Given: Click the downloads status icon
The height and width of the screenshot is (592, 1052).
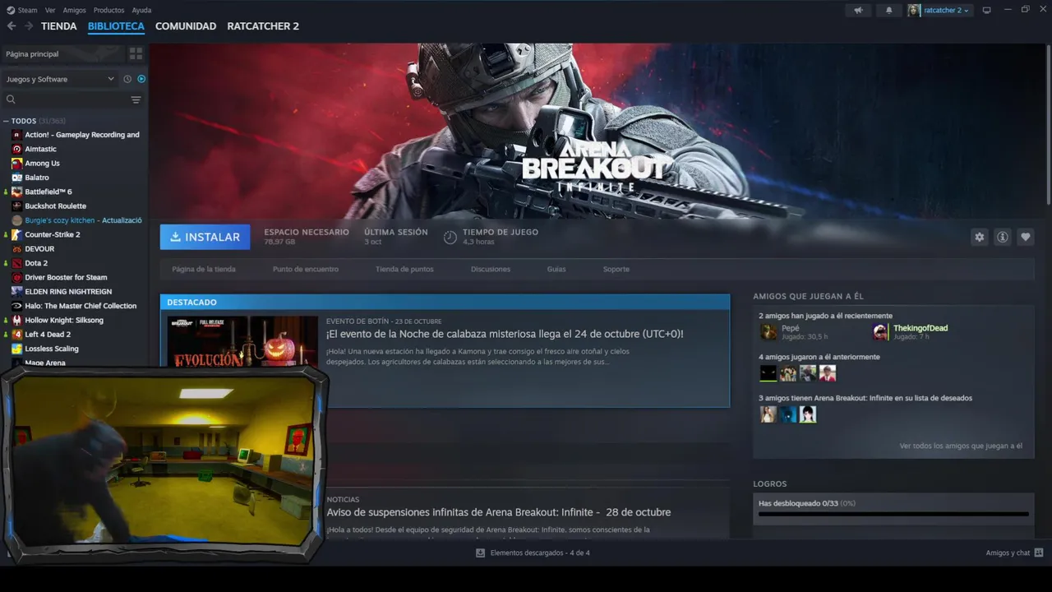Looking at the screenshot, I should [481, 553].
